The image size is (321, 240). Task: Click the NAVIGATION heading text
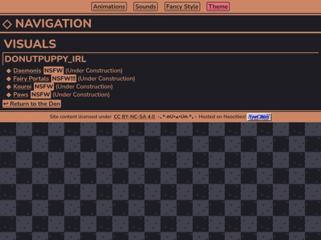click(x=53, y=24)
